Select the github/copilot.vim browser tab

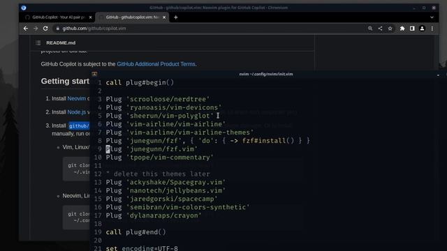click(x=132, y=17)
